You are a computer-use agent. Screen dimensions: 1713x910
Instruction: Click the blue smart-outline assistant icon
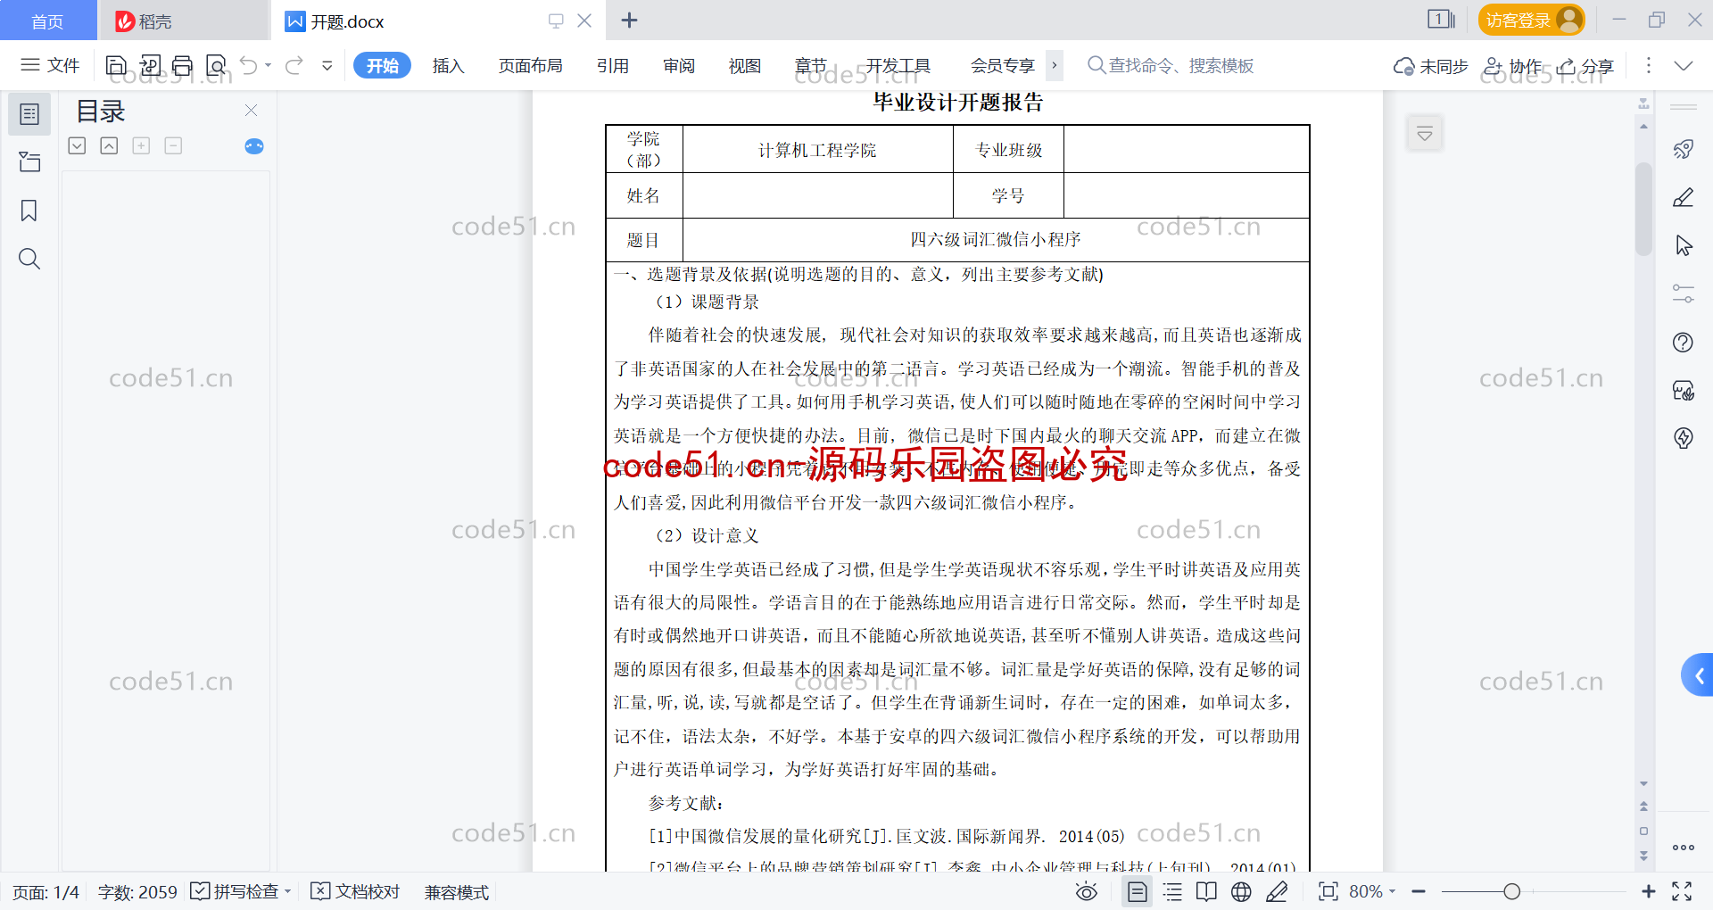point(254,146)
